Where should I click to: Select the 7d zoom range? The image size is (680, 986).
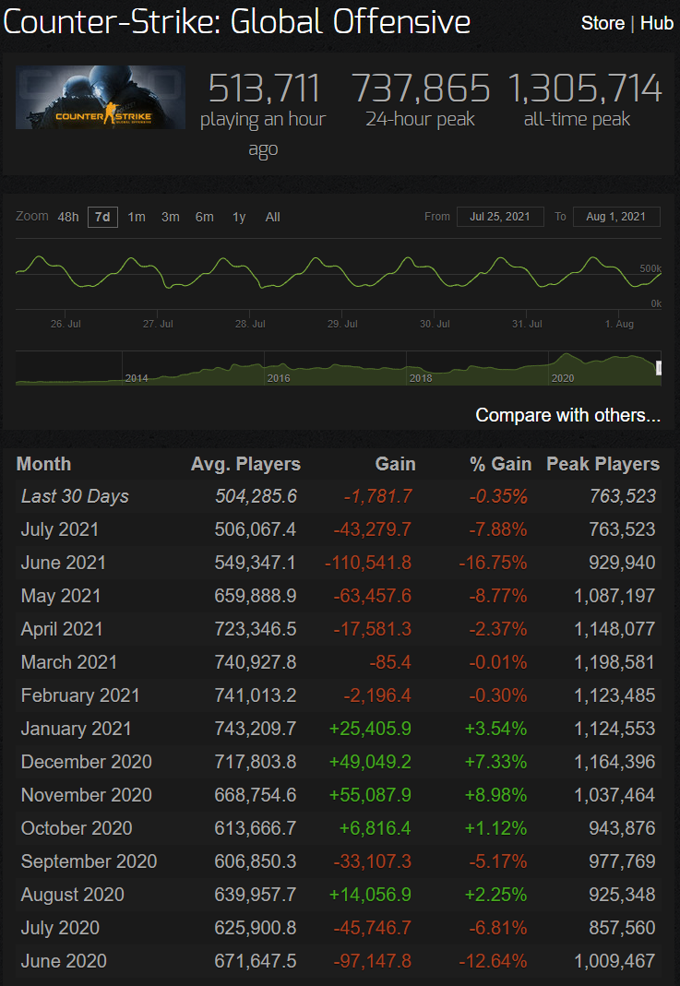pyautogui.click(x=102, y=217)
